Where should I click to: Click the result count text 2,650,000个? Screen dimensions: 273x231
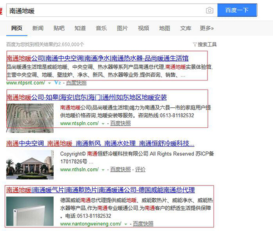(x=71, y=45)
